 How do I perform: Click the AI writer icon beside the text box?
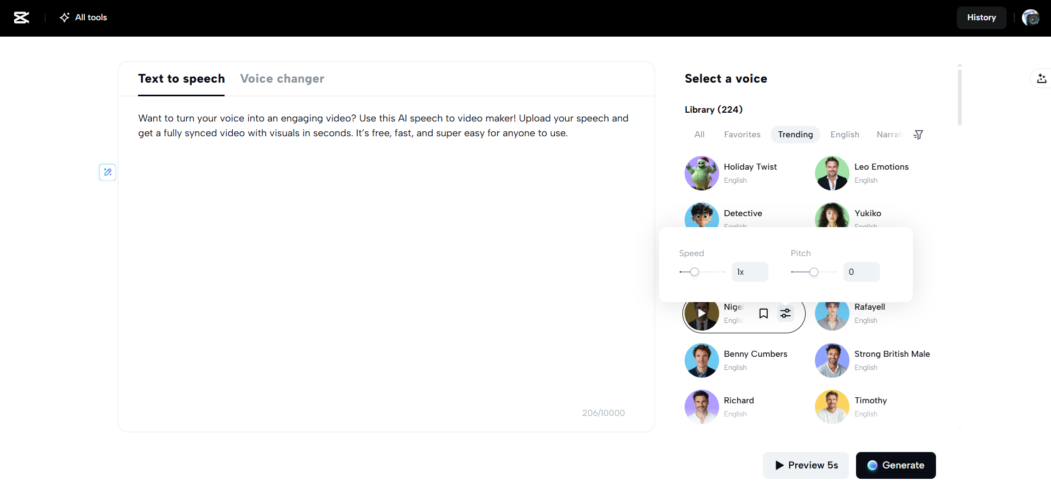[x=107, y=172]
